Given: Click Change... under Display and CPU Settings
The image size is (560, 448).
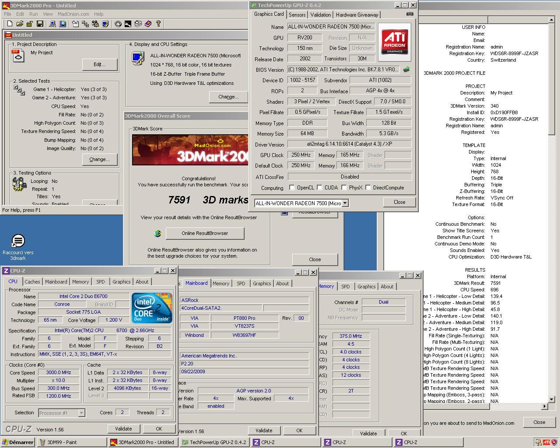Looking at the screenshot, I should (x=228, y=97).
